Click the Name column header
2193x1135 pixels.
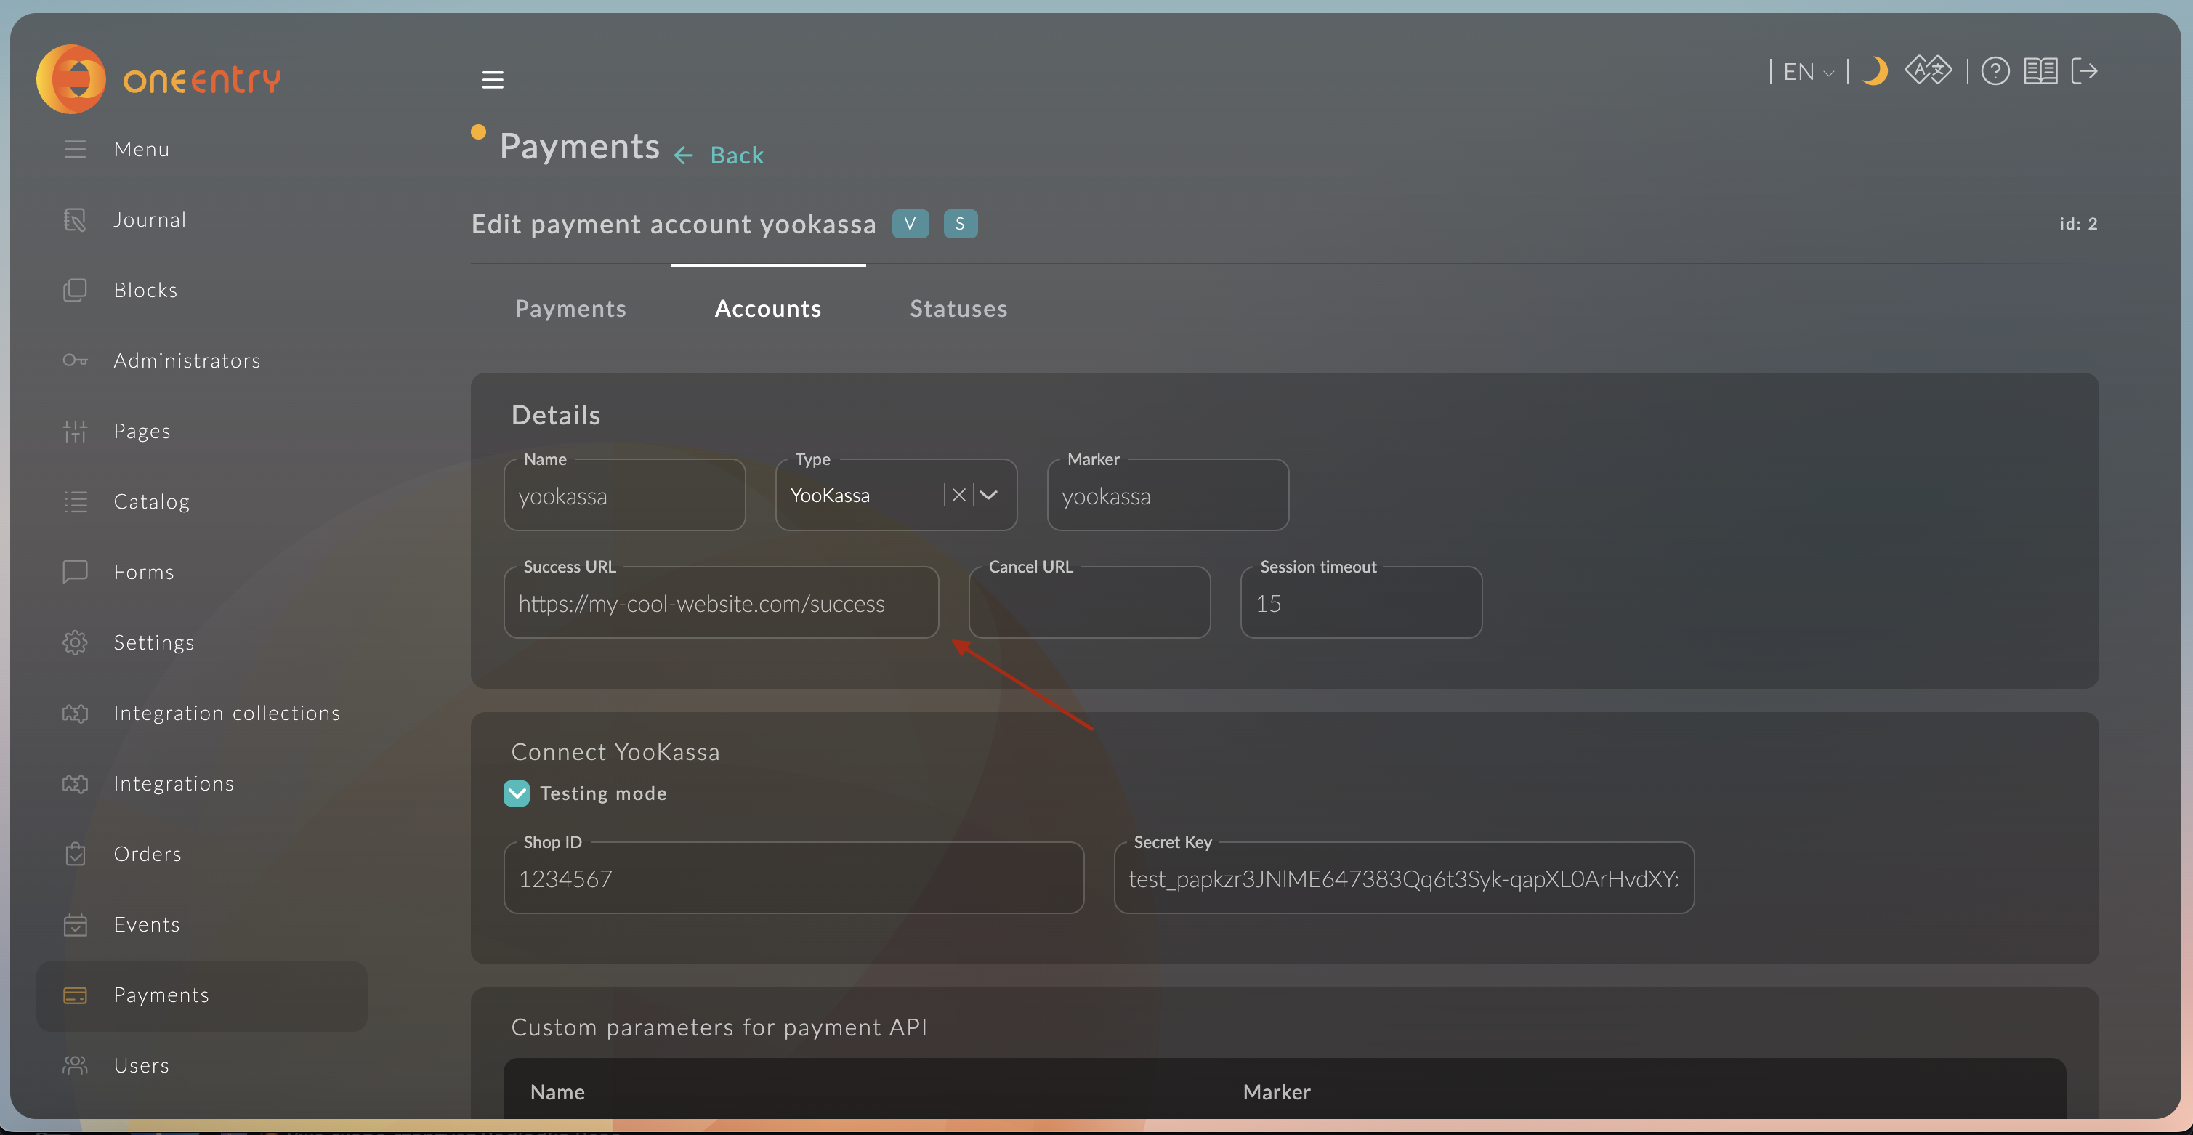pyautogui.click(x=557, y=1091)
